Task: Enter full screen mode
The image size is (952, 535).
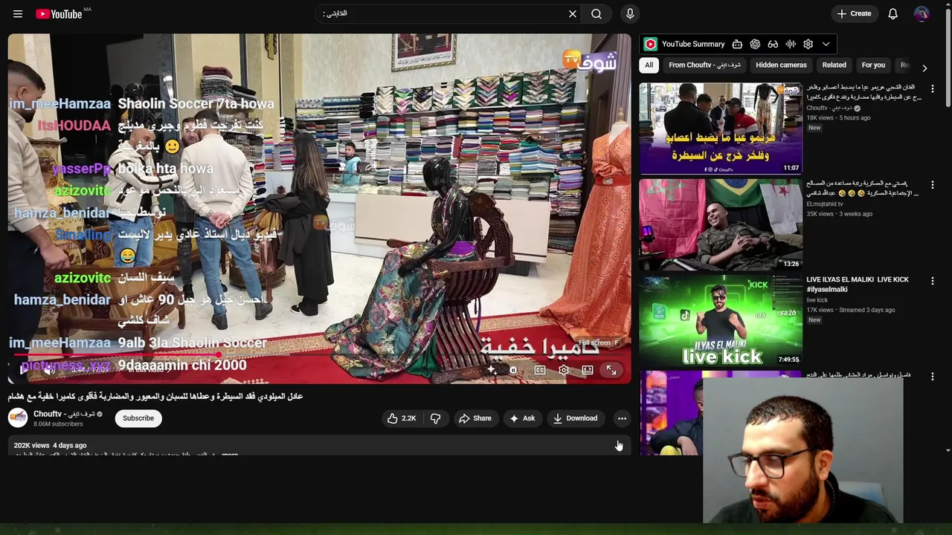Action: click(x=611, y=370)
